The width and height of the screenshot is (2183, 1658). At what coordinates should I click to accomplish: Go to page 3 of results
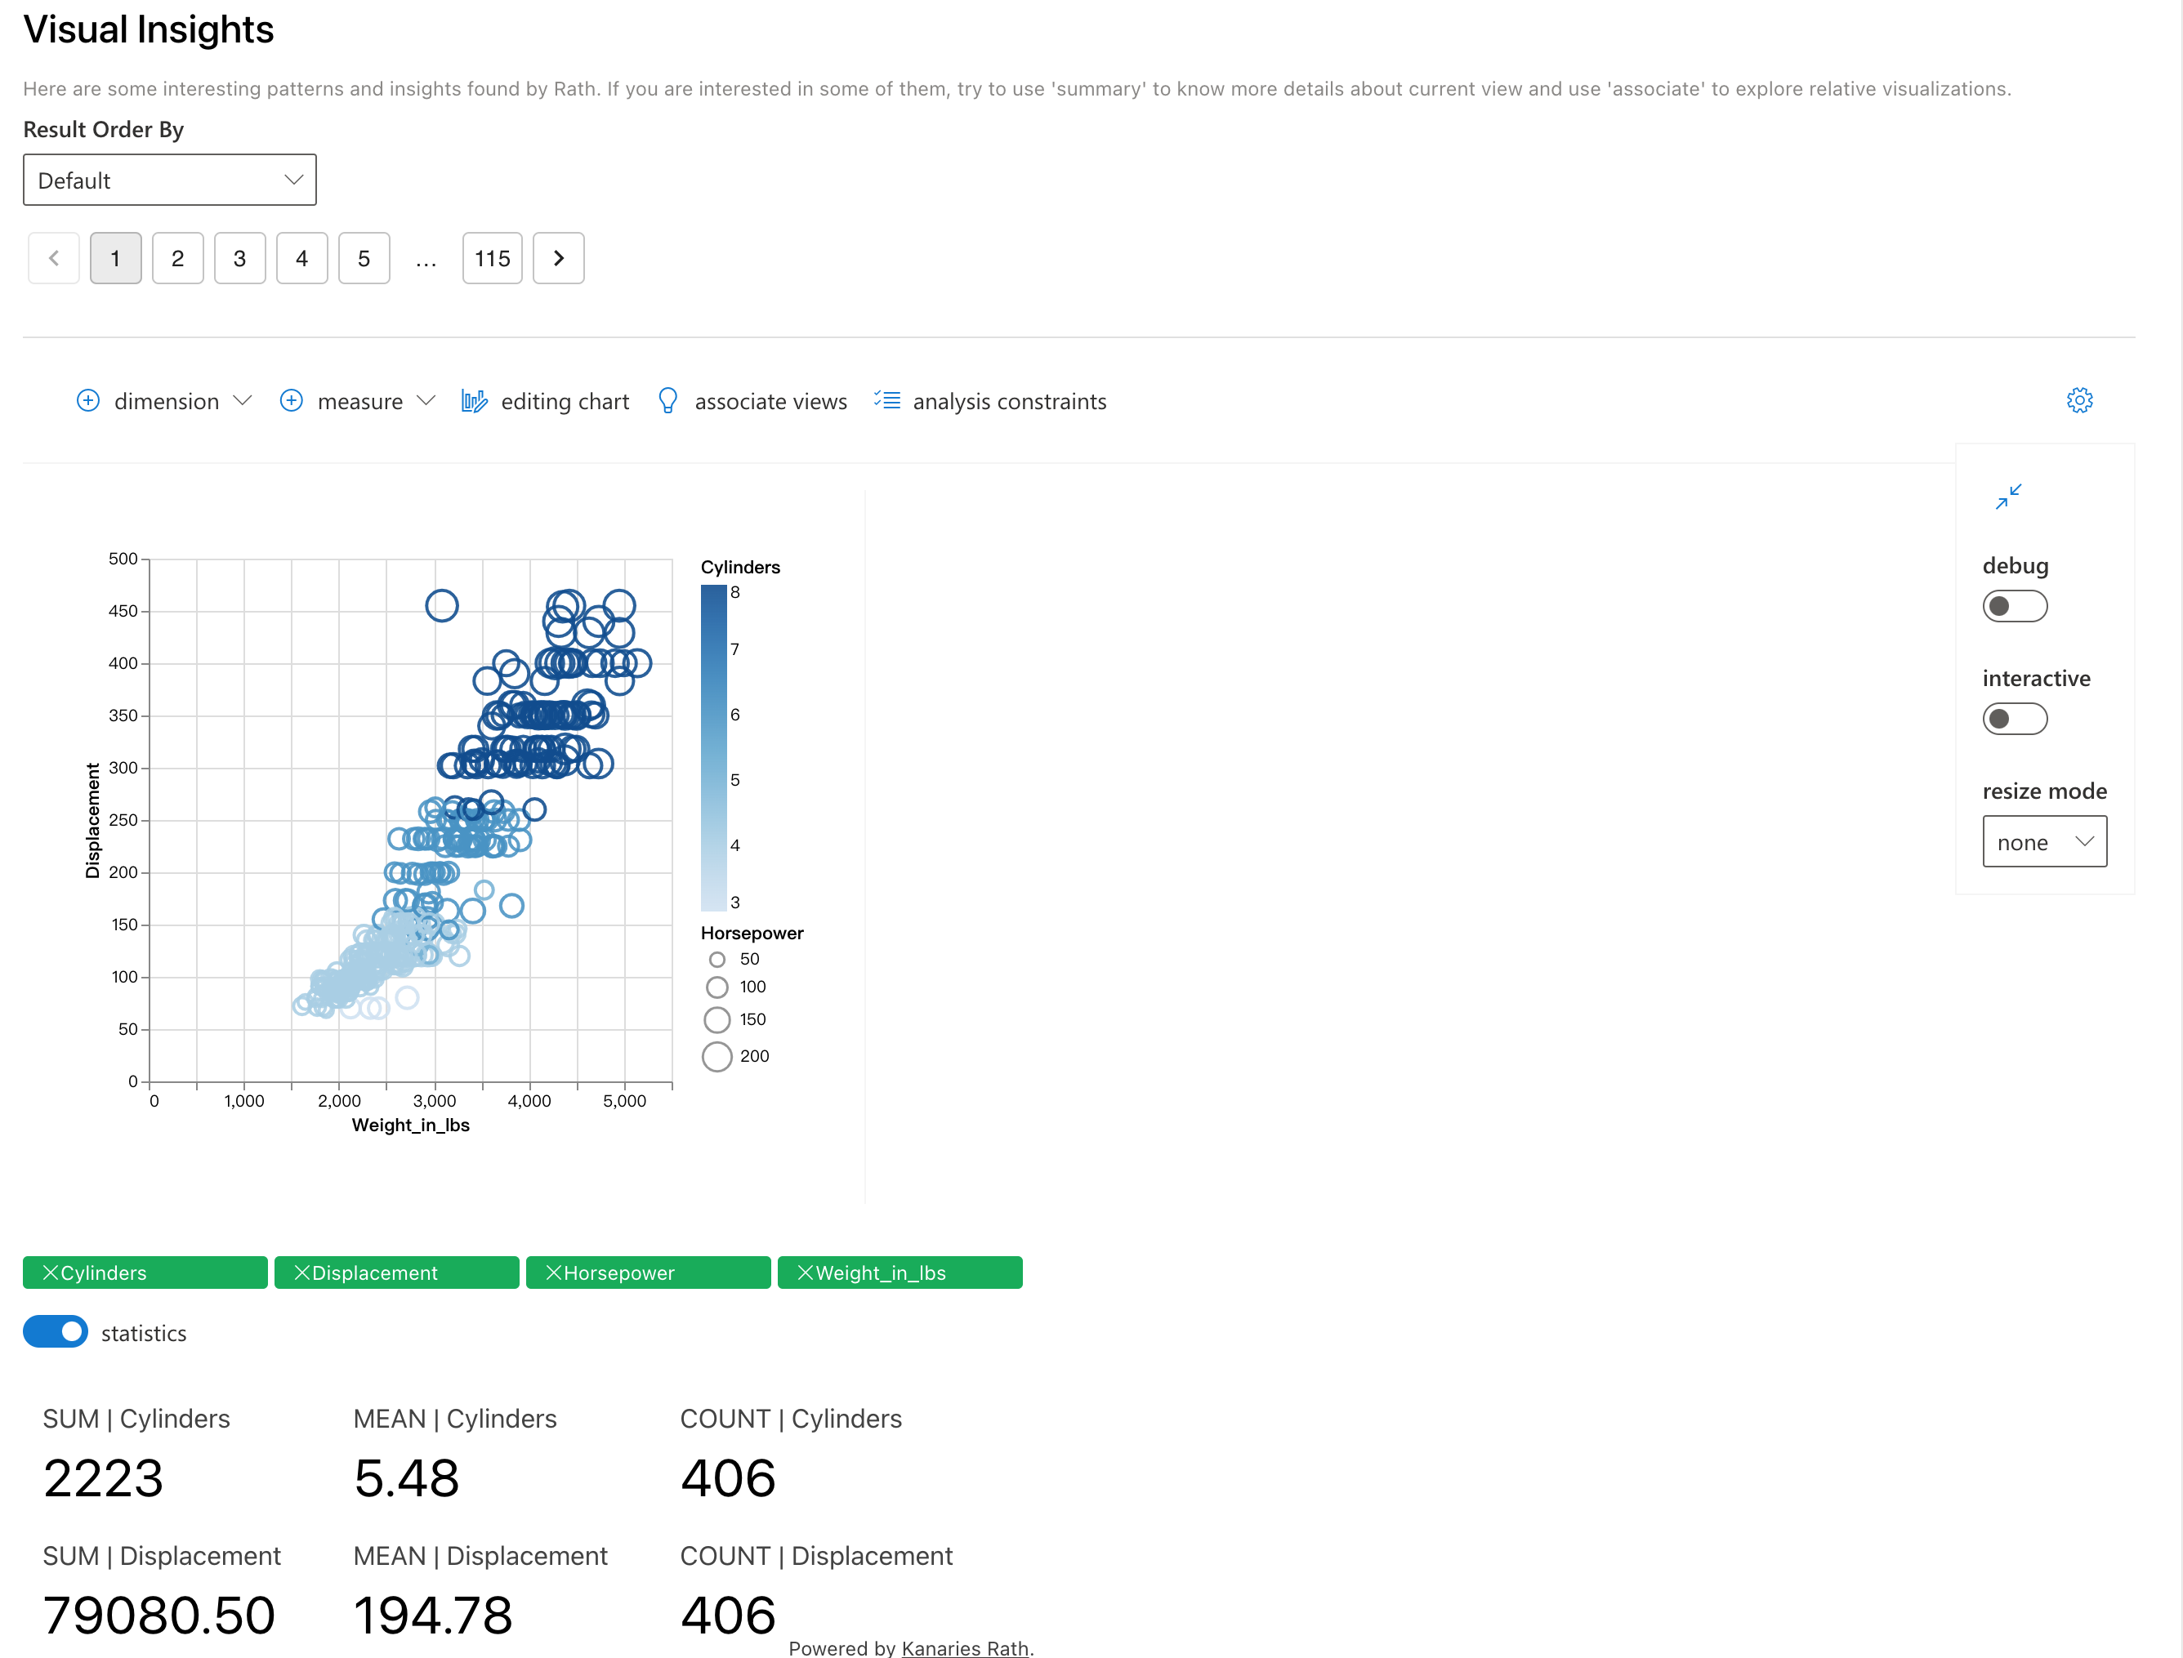point(240,259)
